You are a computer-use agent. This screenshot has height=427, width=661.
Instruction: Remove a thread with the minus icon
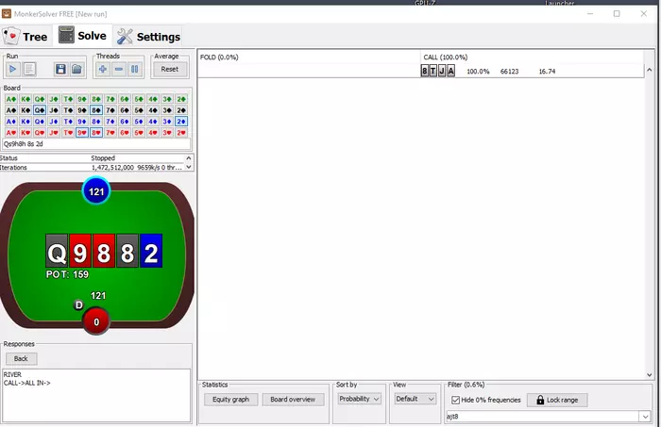(x=119, y=69)
